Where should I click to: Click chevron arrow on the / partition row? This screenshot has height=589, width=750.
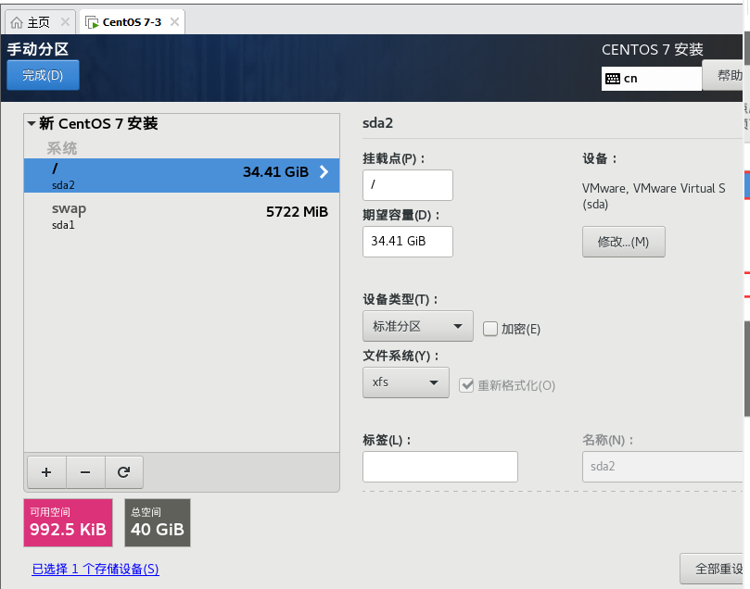[x=324, y=172]
